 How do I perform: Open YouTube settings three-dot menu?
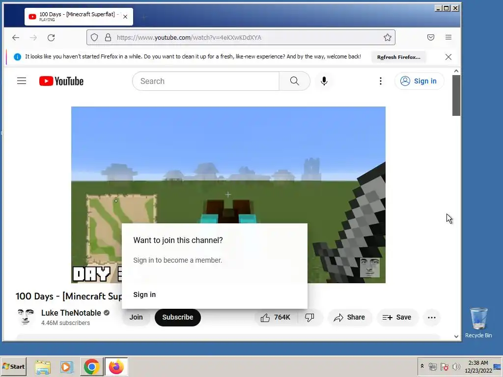[381, 81]
